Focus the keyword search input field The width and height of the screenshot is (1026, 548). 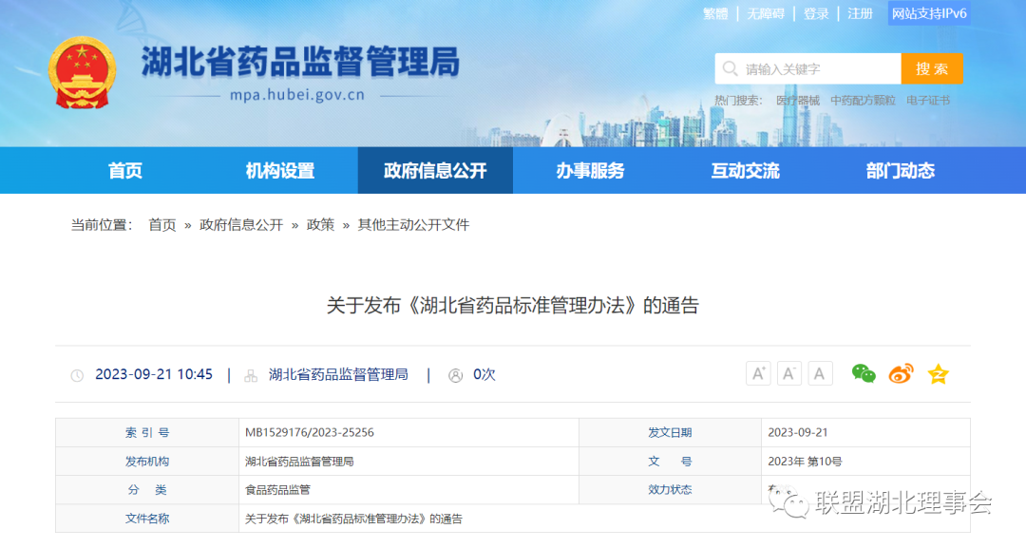coord(817,69)
